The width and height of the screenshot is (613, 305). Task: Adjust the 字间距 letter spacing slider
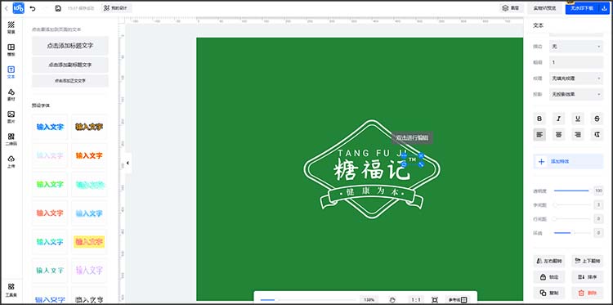[571, 205]
